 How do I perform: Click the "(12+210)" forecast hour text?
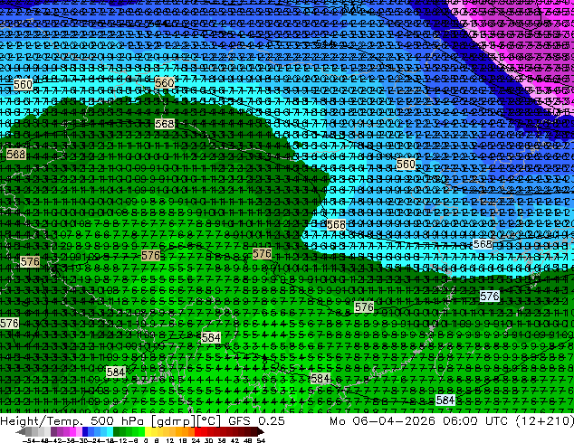coord(545,421)
